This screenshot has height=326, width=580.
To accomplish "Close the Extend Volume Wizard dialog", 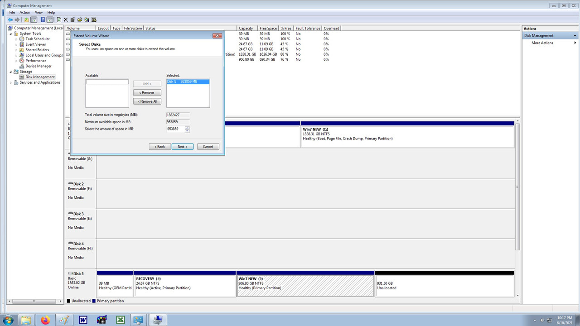I will tap(217, 36).
